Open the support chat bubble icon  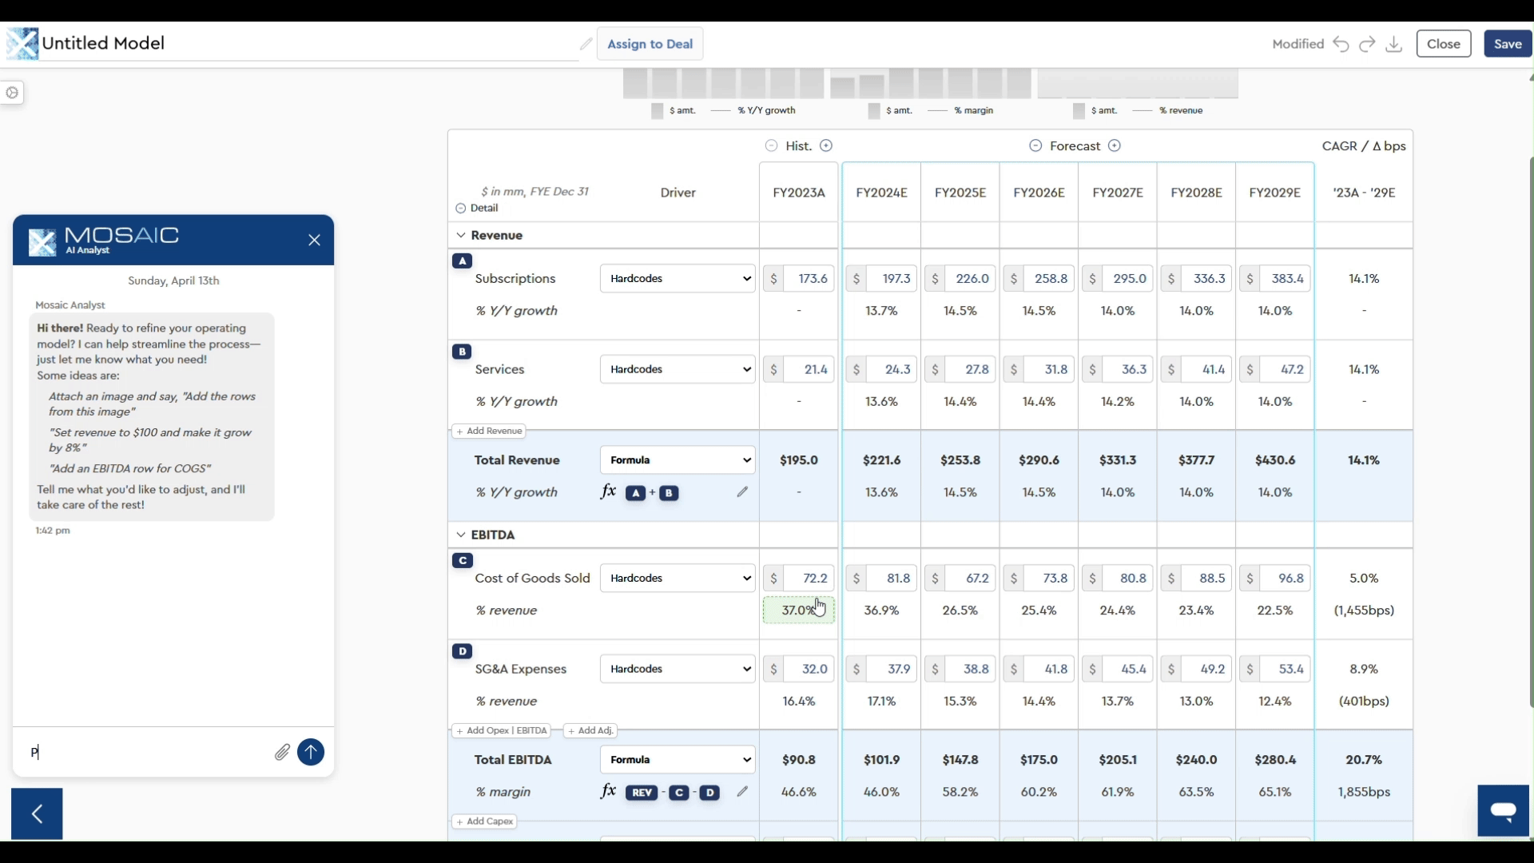[1503, 811]
